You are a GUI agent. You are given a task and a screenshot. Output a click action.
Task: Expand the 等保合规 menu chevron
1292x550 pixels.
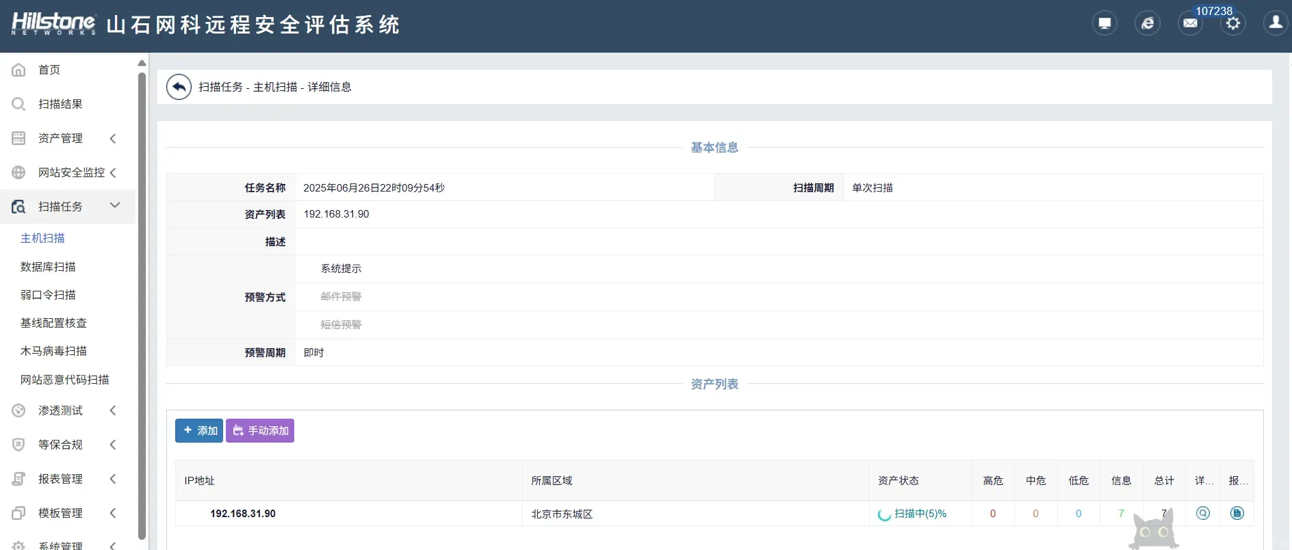tap(114, 445)
